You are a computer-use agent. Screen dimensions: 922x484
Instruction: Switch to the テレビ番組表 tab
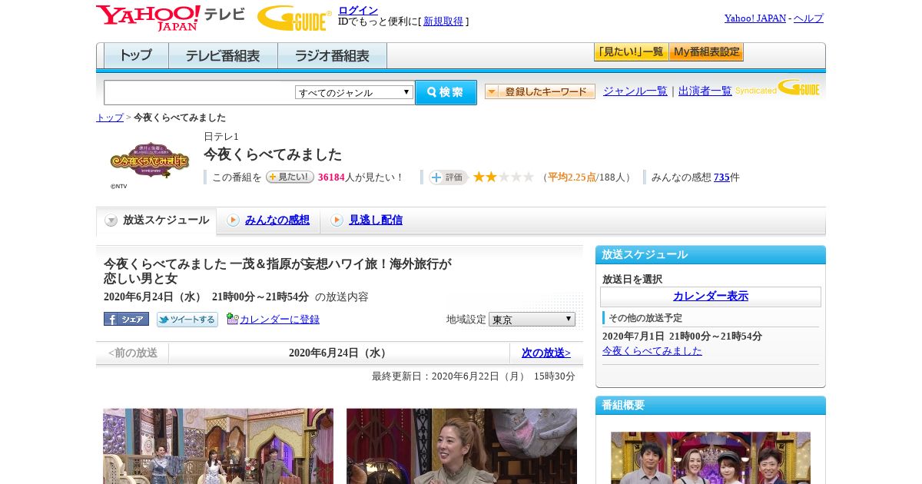coord(223,56)
